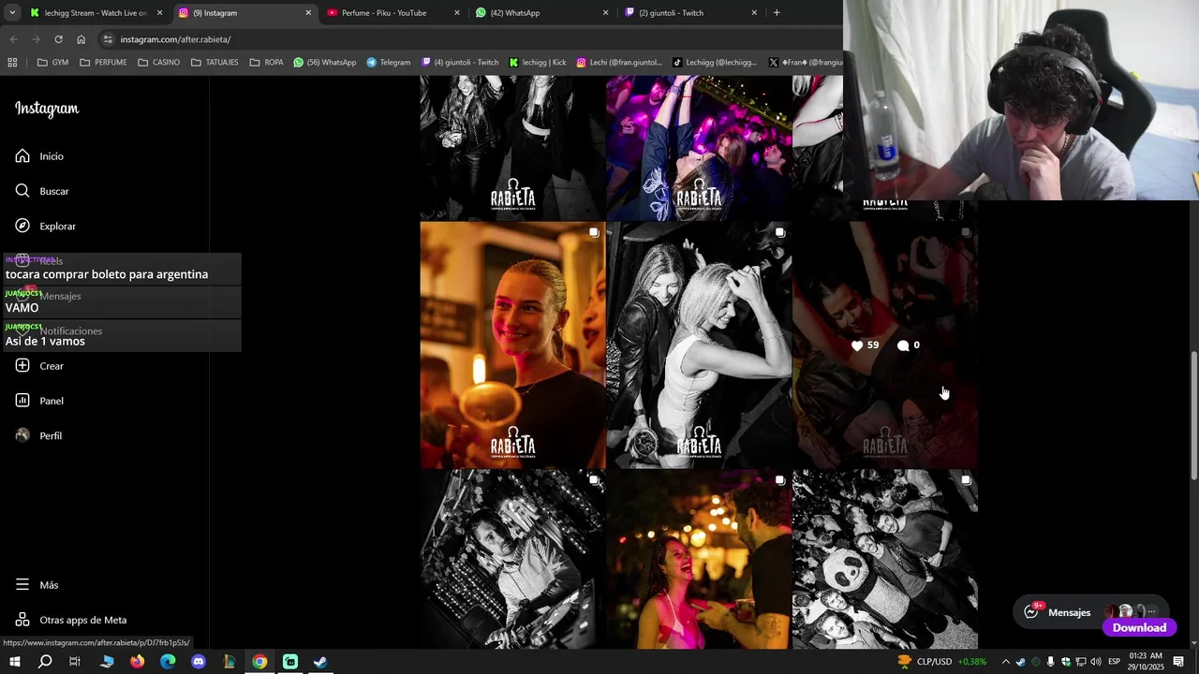Go back in browser history
This screenshot has width=1199, height=674.
point(13,39)
